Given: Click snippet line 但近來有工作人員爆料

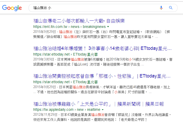Looking at the screenshot, I should tap(90, 120).
